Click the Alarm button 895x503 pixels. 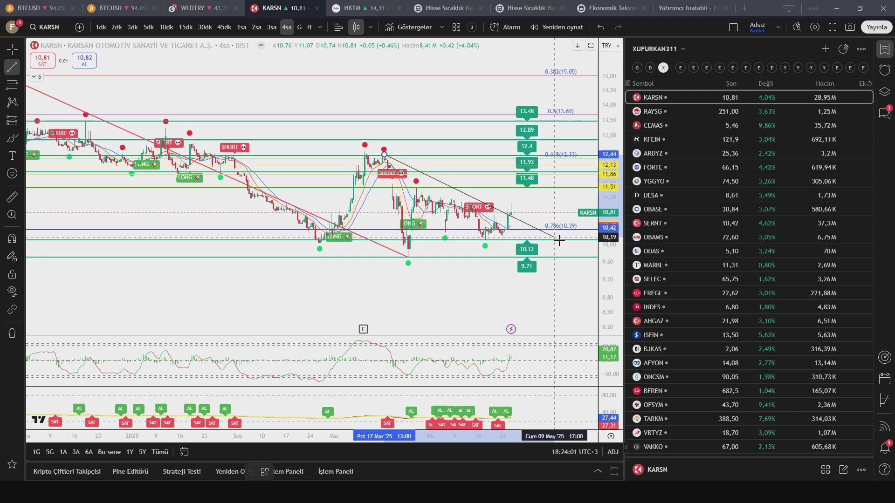[505, 27]
